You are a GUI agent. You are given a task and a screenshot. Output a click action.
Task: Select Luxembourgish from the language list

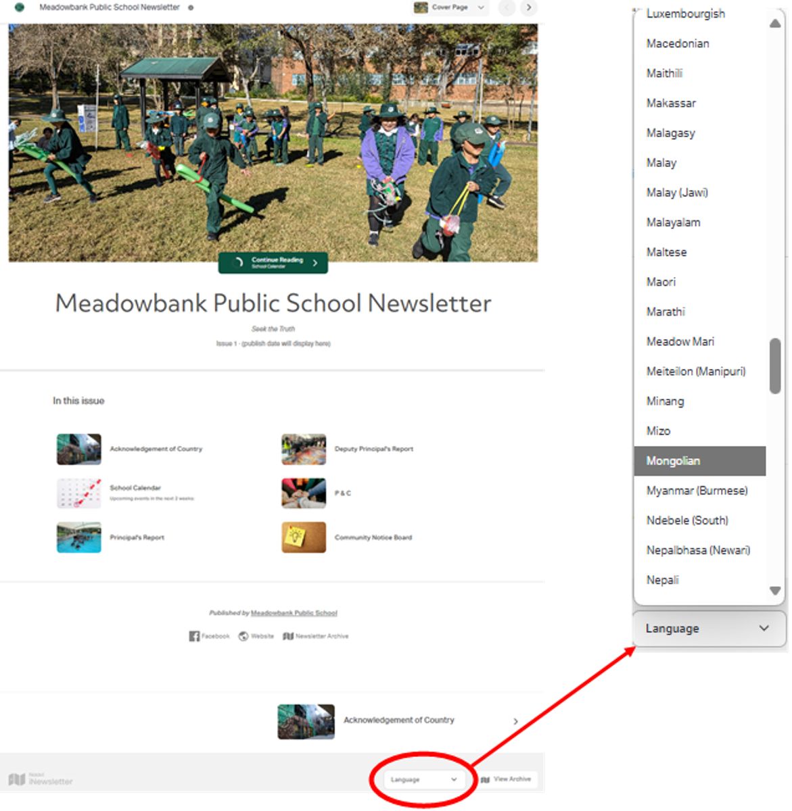700,14
